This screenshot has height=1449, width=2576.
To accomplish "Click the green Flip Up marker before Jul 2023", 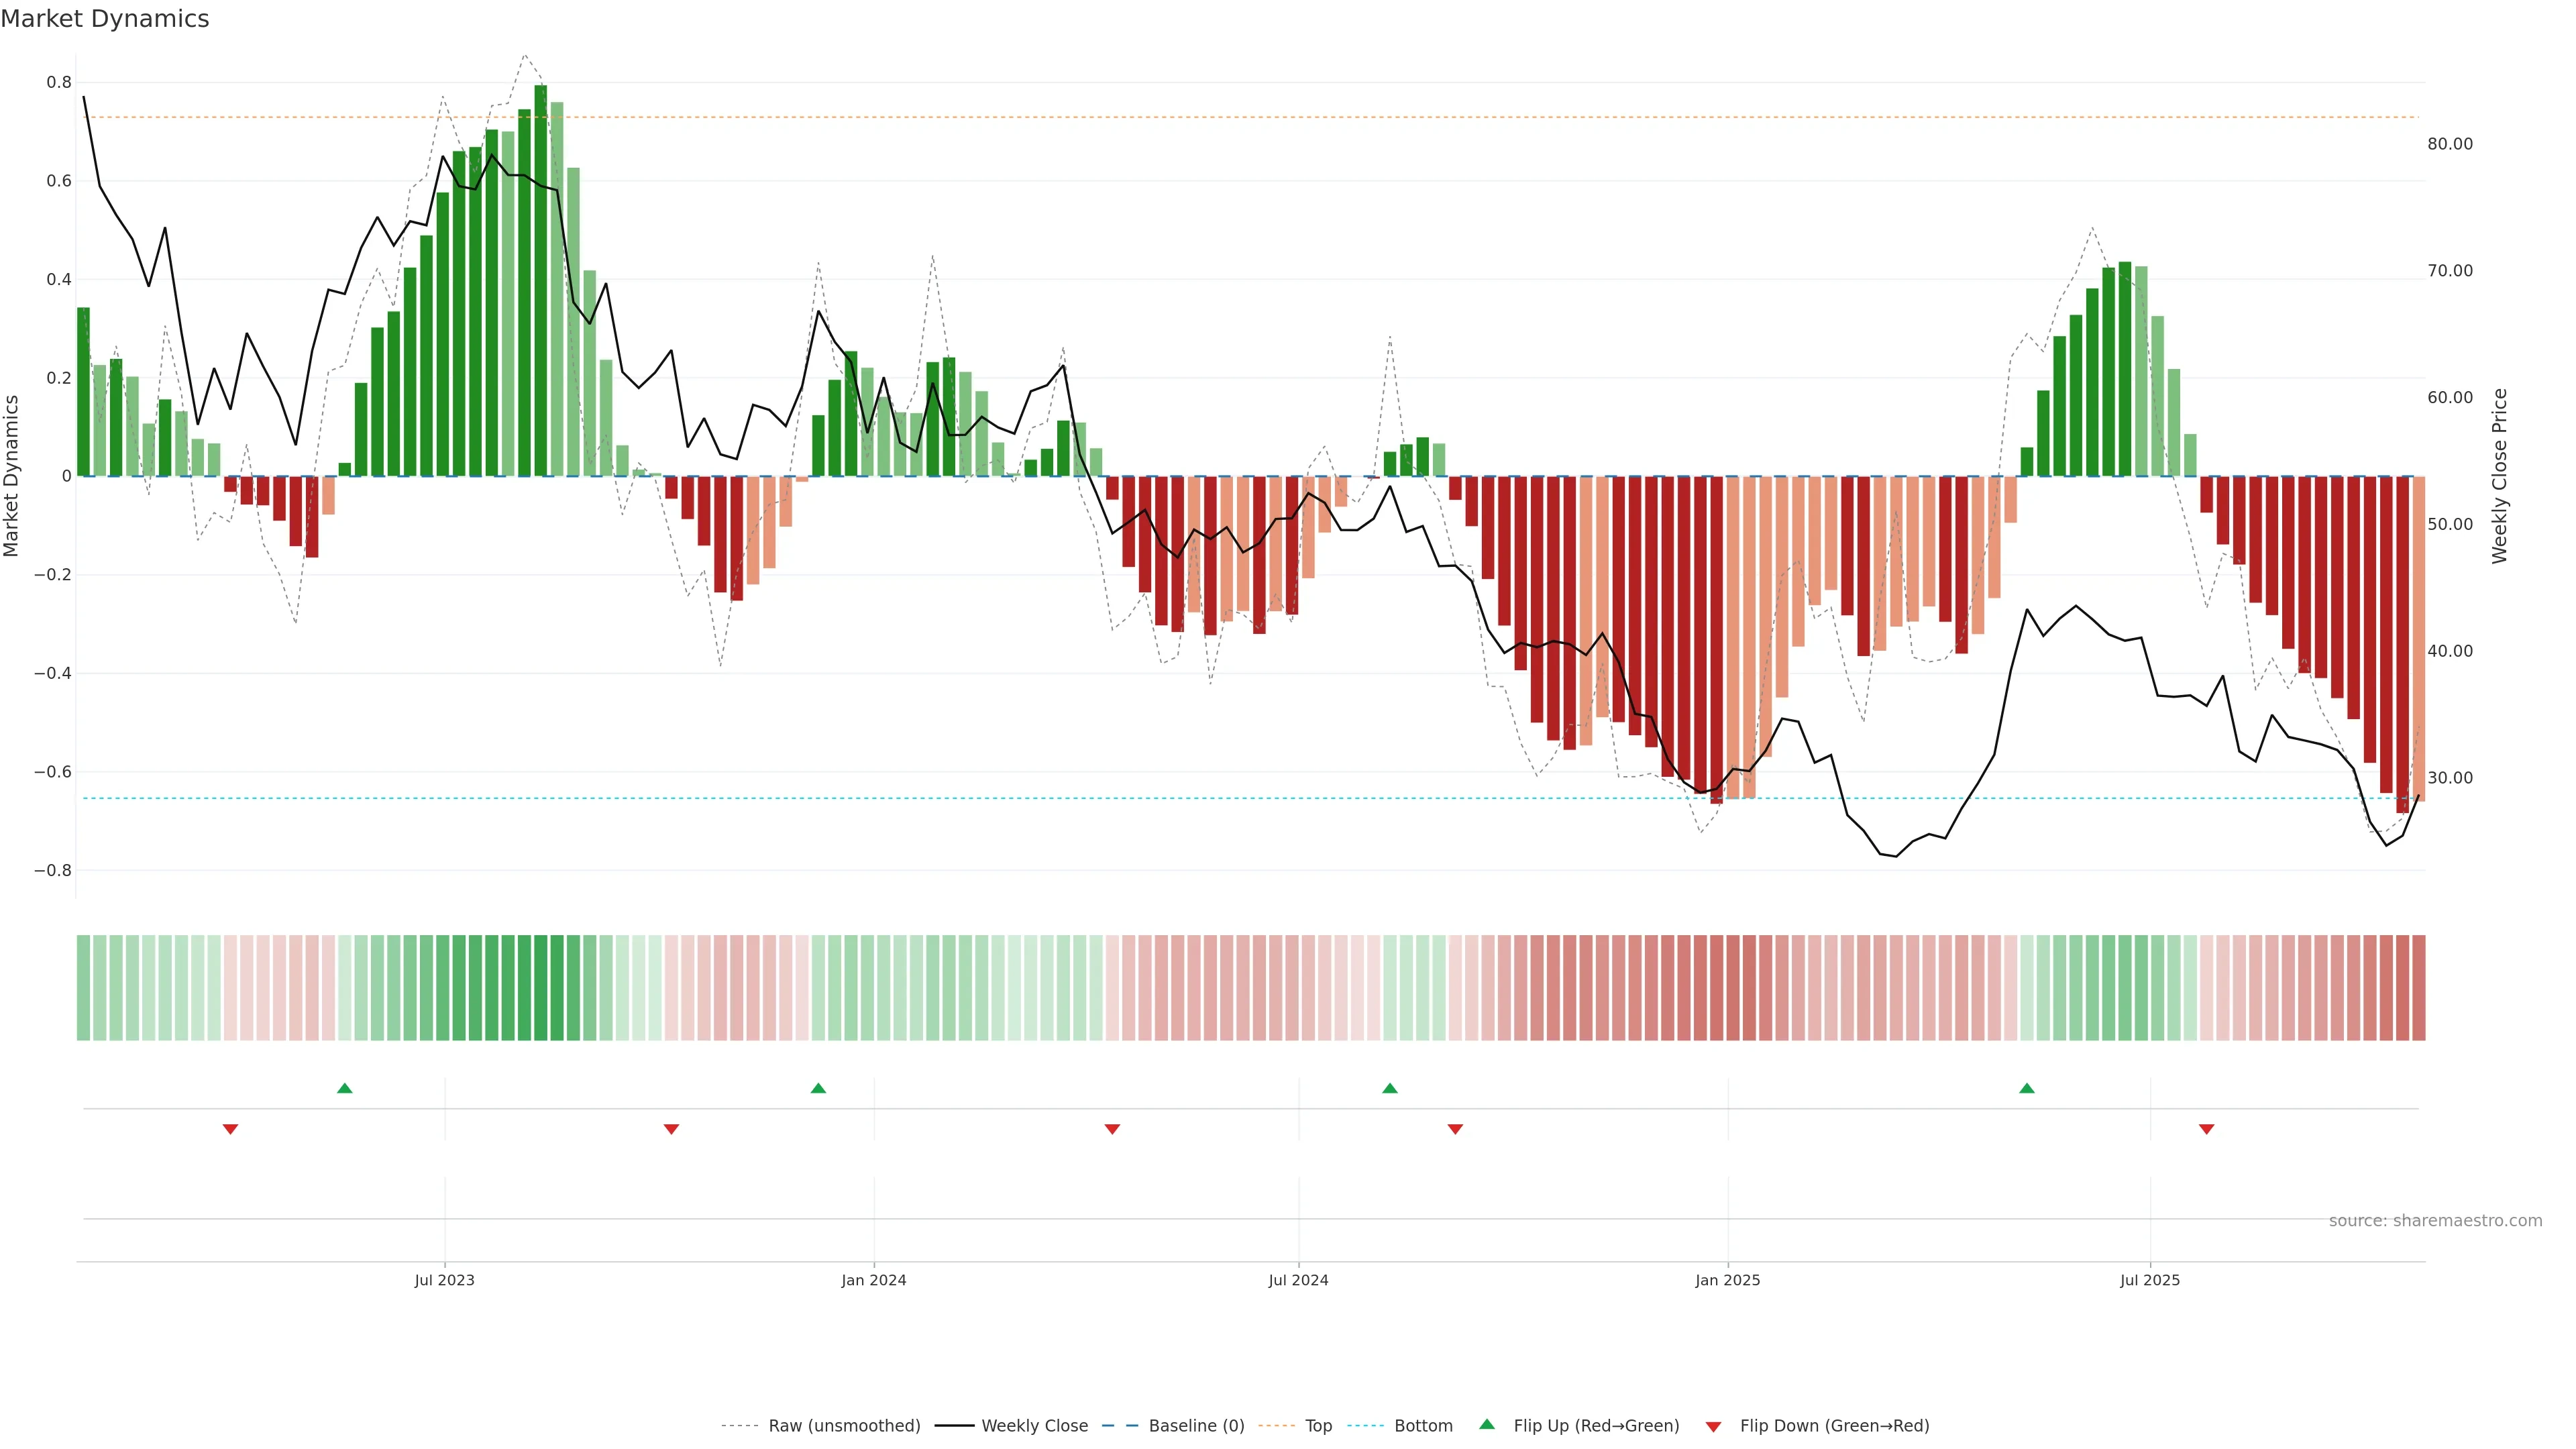I will (345, 1088).
